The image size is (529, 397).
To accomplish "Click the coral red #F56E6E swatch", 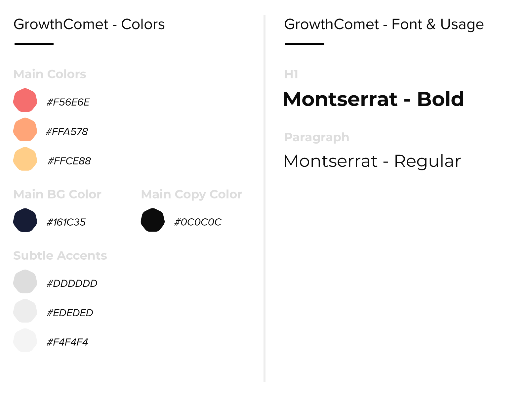I will point(25,100).
